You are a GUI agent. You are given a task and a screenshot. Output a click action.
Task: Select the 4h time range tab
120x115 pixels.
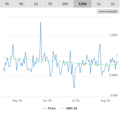pyautogui.click(x=7, y=4)
